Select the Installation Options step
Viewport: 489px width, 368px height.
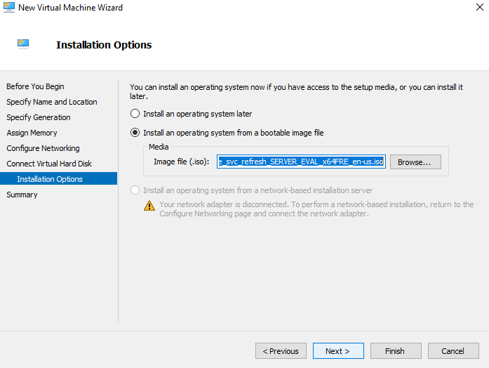click(59, 179)
